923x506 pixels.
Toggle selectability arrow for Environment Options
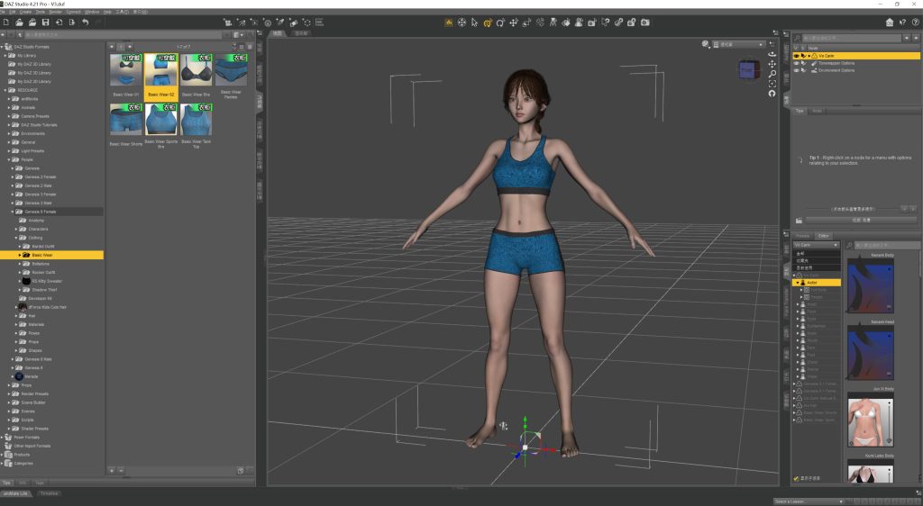[x=803, y=70]
